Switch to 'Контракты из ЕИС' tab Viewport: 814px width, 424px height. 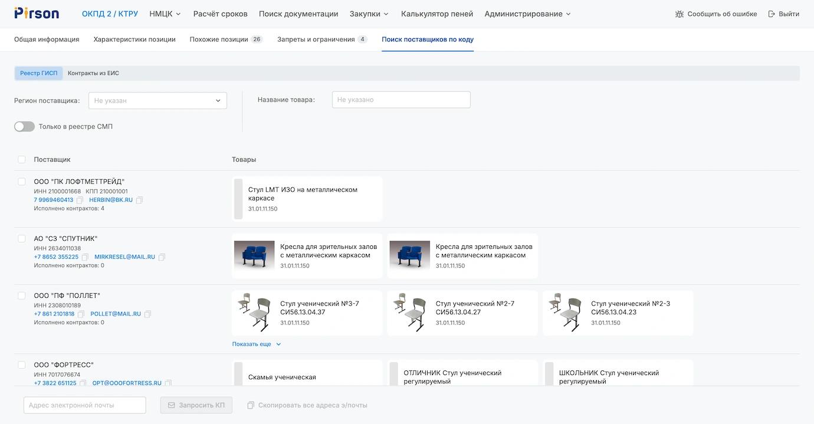coord(93,73)
